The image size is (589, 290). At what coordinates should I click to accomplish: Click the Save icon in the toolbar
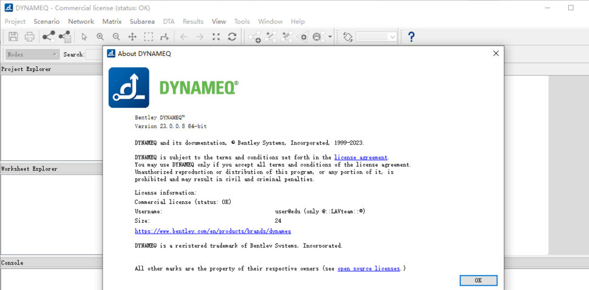[x=13, y=36]
